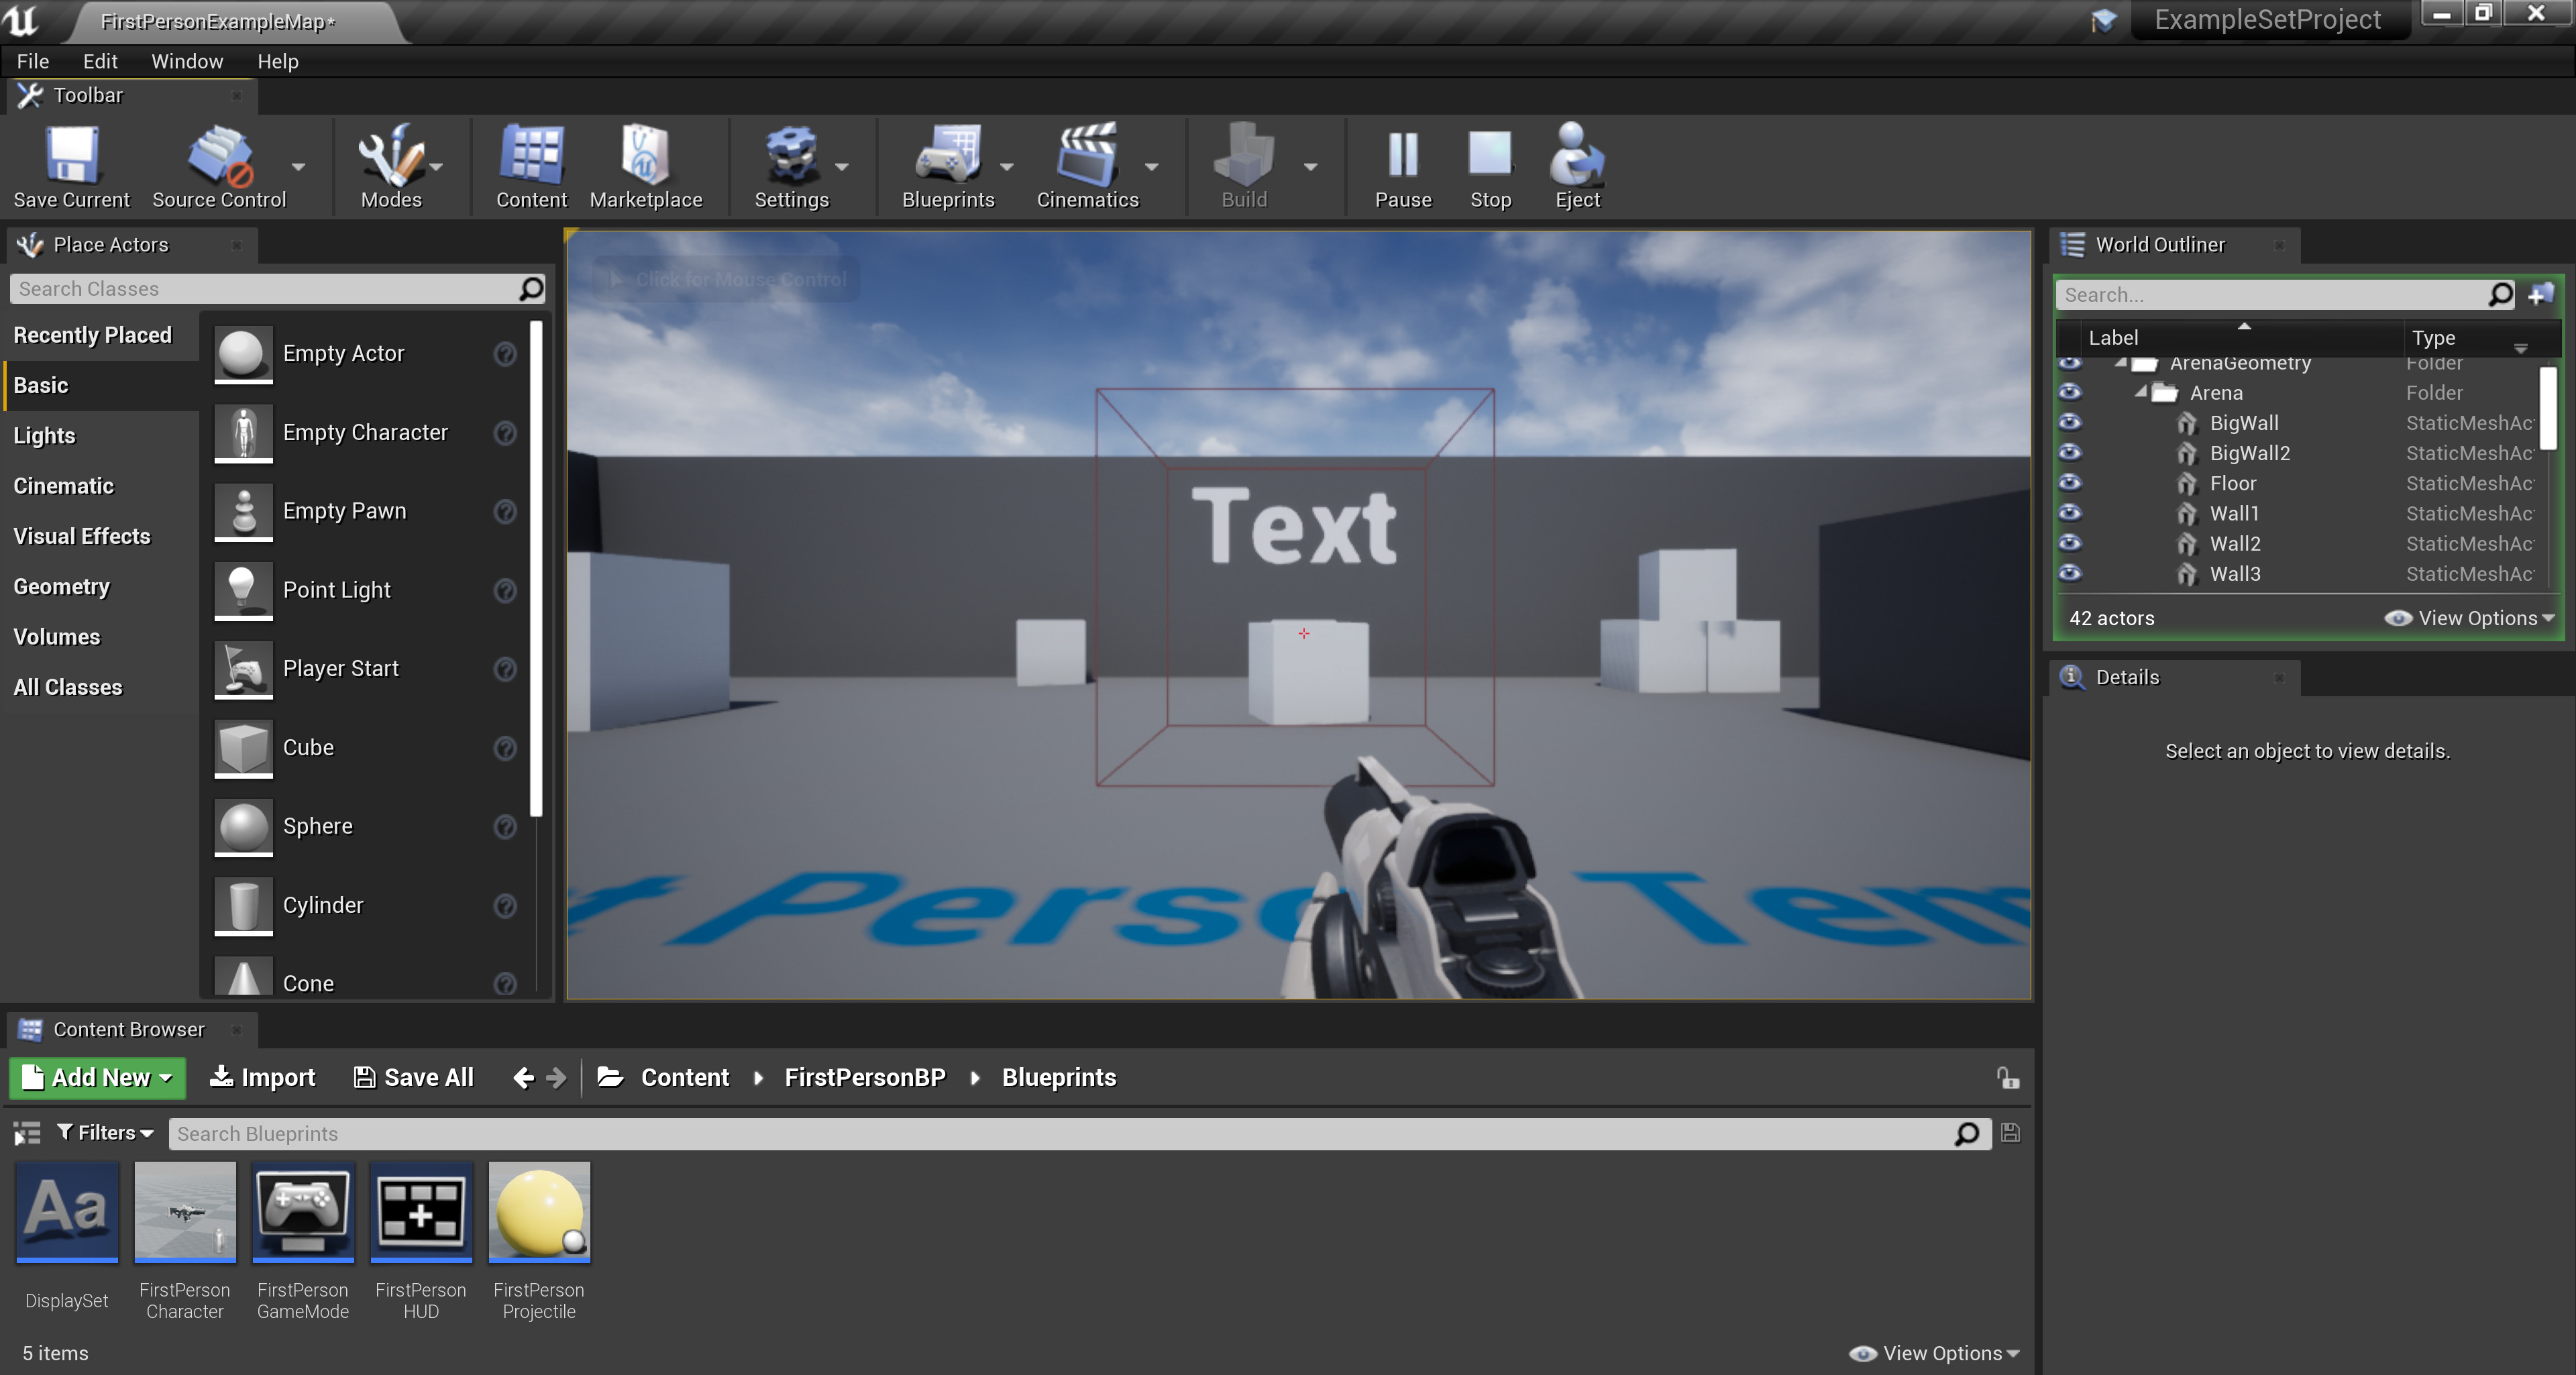Open the Window menu
This screenshot has height=1375, width=2576.
click(x=186, y=61)
